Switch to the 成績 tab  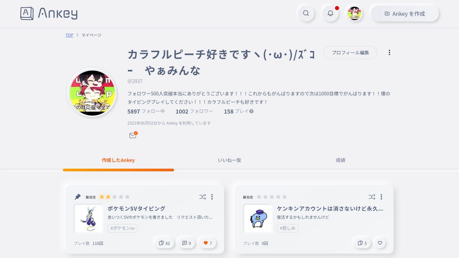(340, 160)
